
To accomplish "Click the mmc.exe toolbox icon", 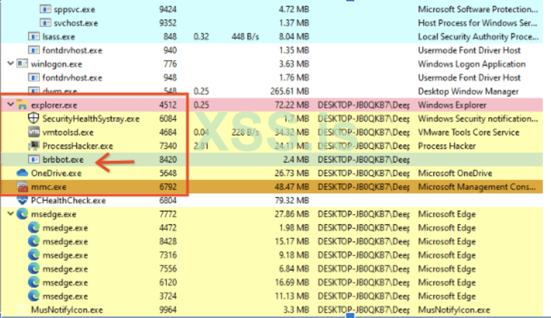I will tap(22, 187).
